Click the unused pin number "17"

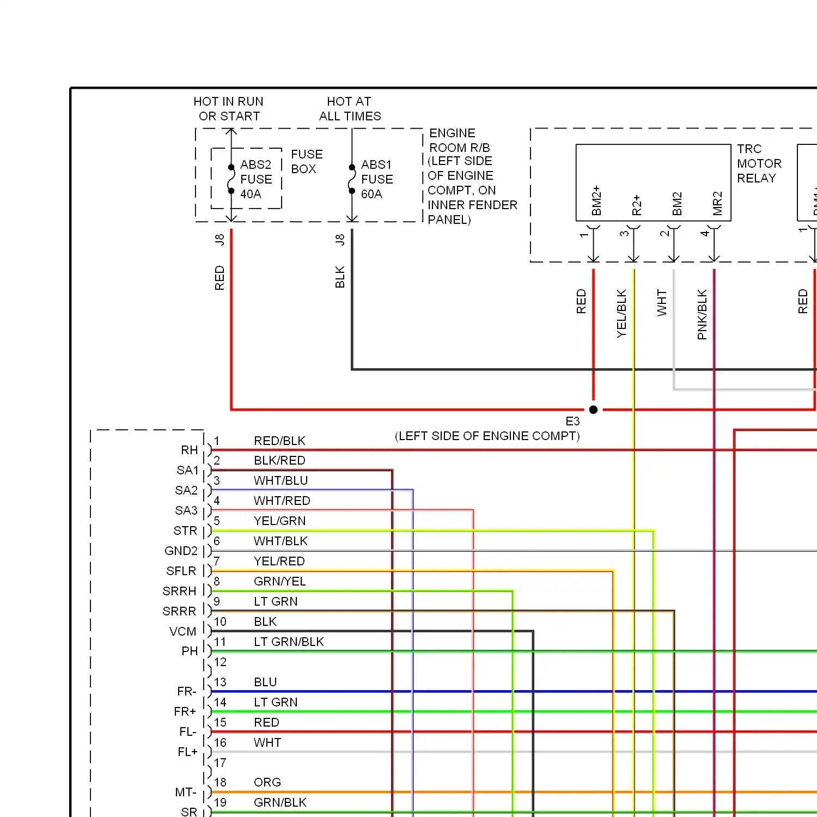pos(220,763)
